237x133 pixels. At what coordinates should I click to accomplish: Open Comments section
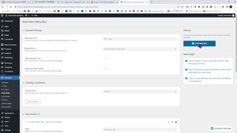(9, 39)
